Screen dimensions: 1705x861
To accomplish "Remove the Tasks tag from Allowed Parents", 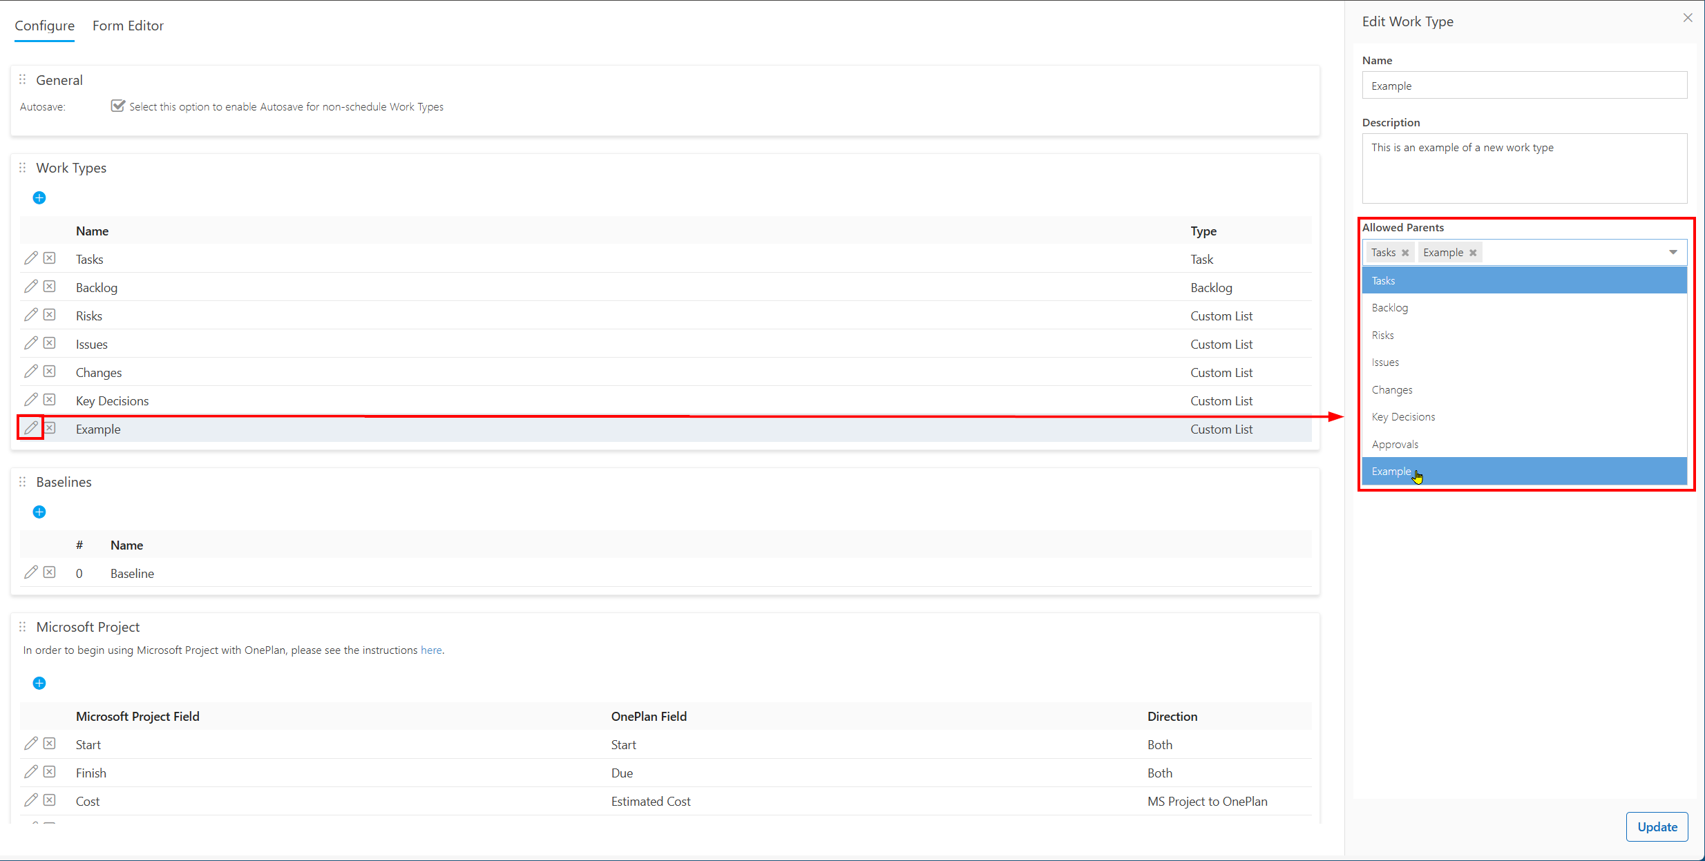I will tap(1405, 253).
